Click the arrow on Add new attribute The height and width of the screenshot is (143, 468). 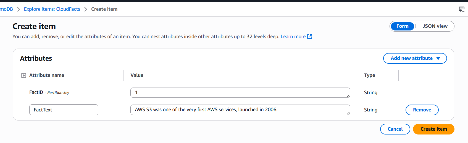tap(438, 58)
